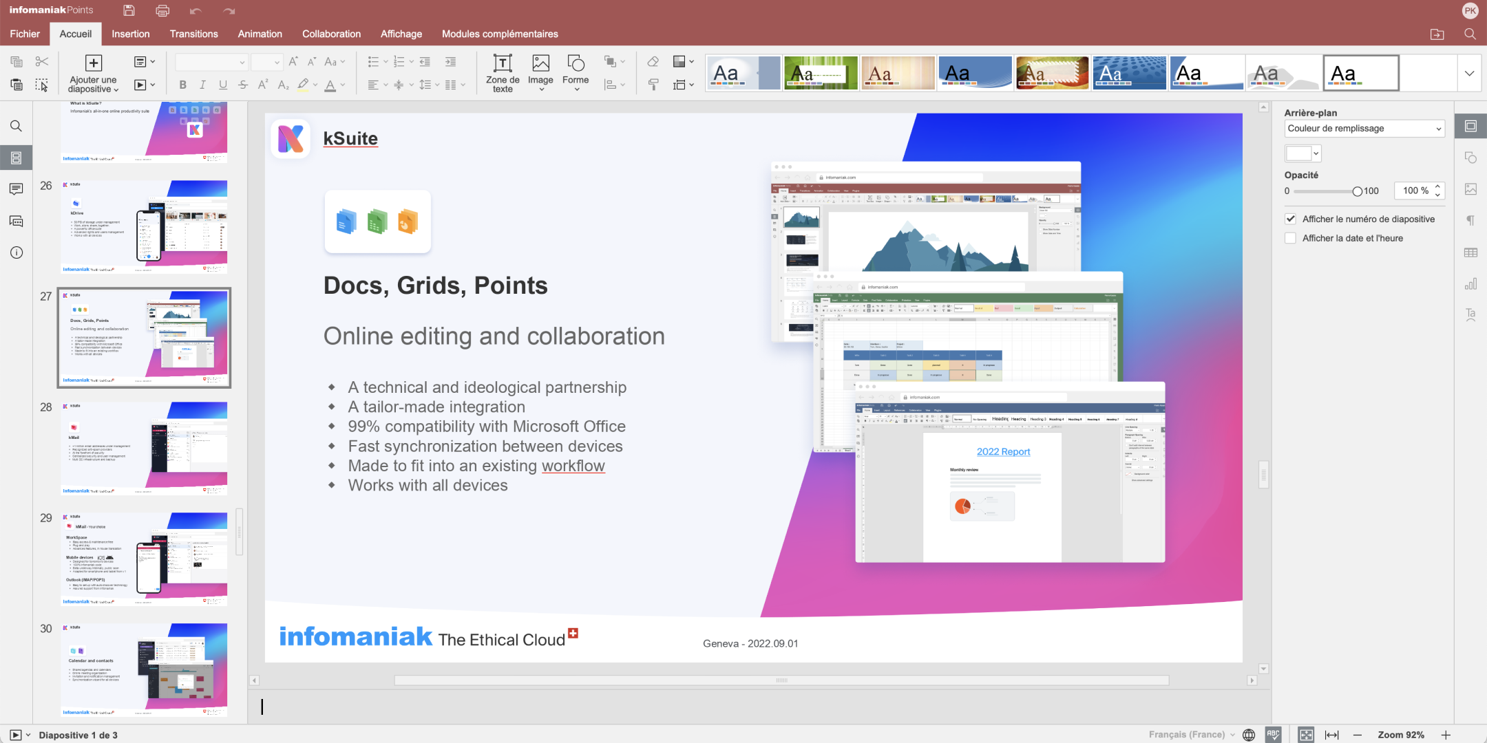Click the spell check icon in status bar
Viewport: 1487px width, 743px height.
tap(1273, 735)
